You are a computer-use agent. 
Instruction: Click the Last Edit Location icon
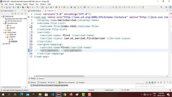(x=130, y=7)
